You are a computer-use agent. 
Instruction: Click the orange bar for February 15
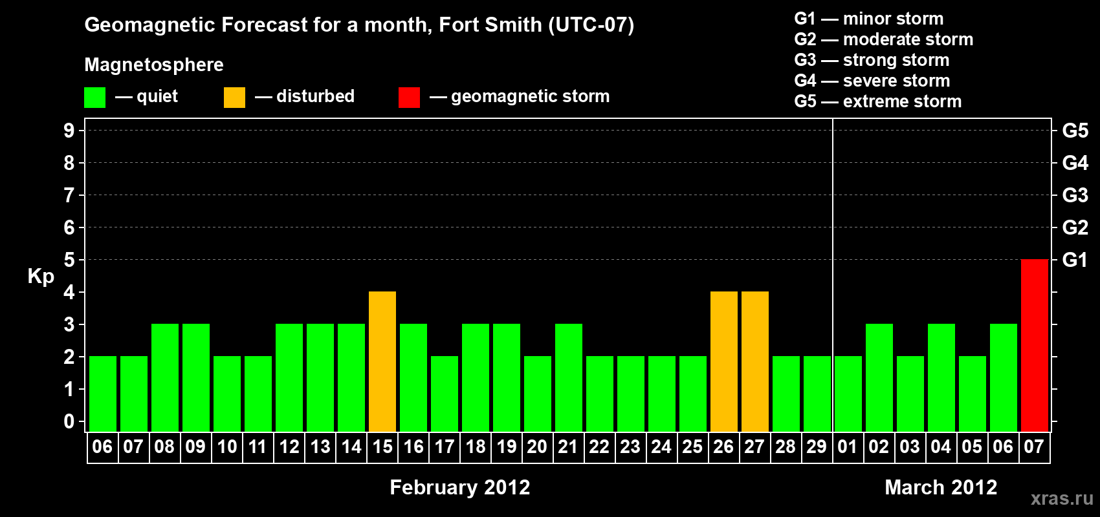coord(382,361)
